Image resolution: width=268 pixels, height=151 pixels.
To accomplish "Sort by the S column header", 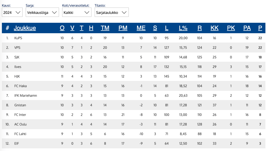I will pyautogui.click(x=155, y=28).
